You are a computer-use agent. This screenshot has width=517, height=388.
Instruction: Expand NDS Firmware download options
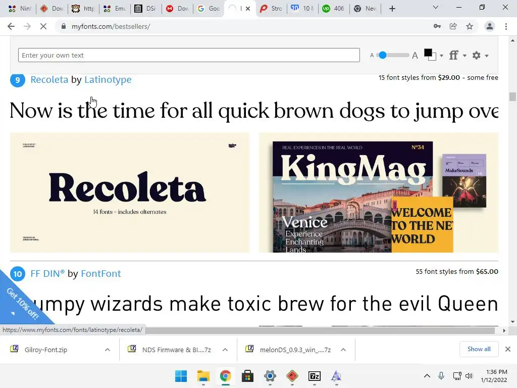pos(225,350)
